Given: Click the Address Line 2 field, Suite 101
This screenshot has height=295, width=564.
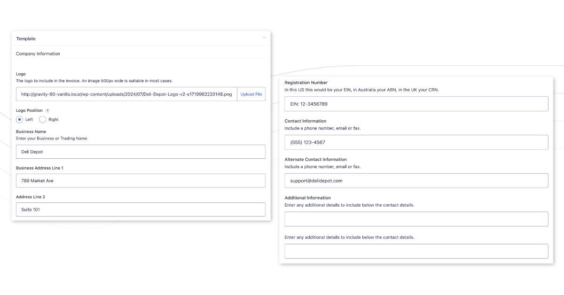Looking at the screenshot, I should point(141,210).
